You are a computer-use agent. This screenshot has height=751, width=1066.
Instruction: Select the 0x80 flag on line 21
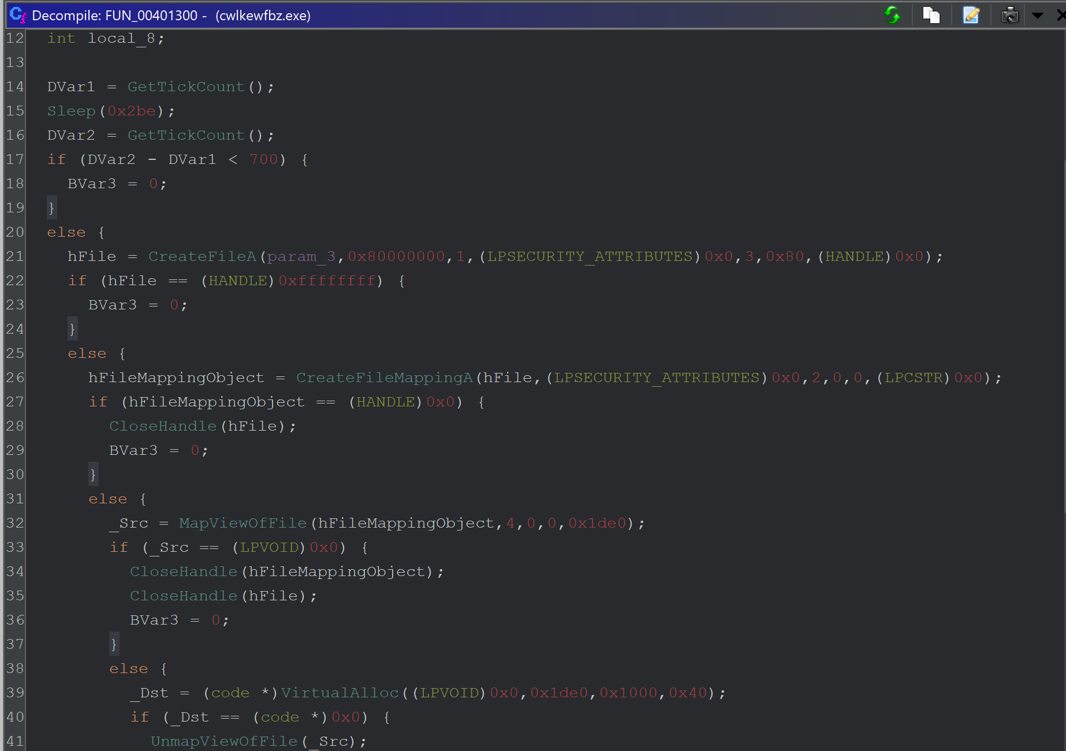[x=785, y=256]
